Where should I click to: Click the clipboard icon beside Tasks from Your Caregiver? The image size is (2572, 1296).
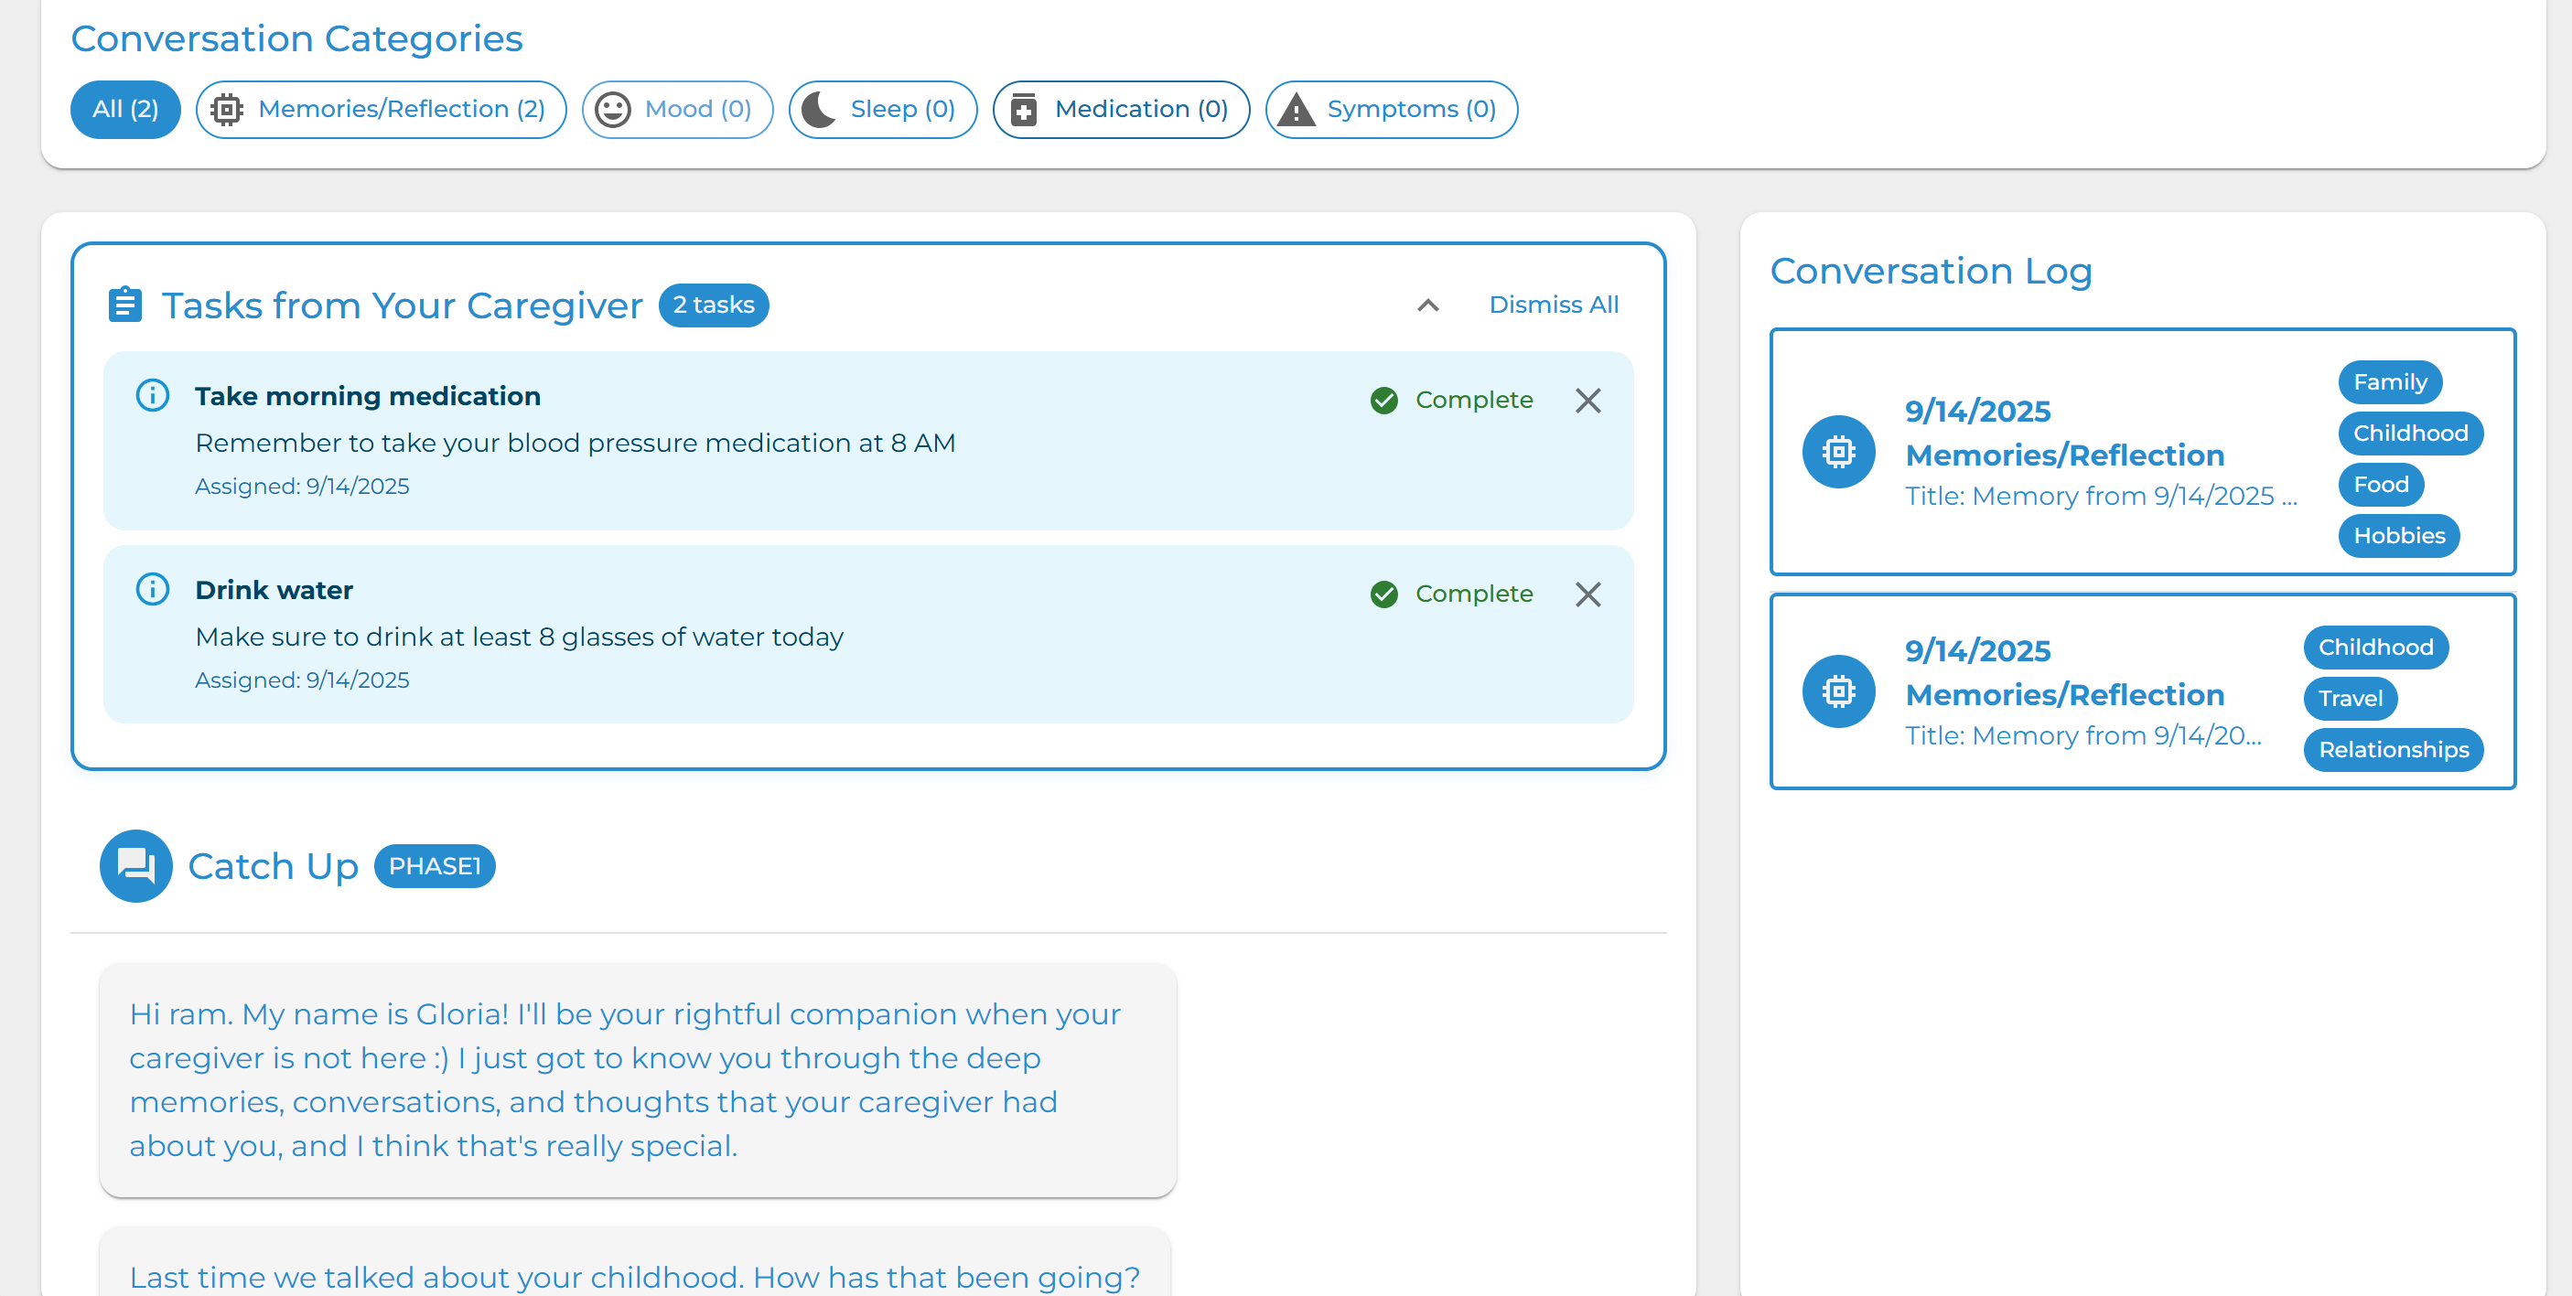(x=124, y=305)
